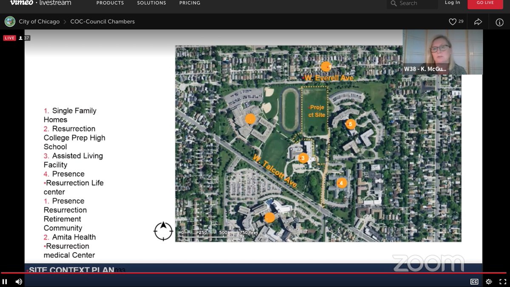Click the viewer count 37 indicator
The image size is (510, 287).
(x=24, y=38)
